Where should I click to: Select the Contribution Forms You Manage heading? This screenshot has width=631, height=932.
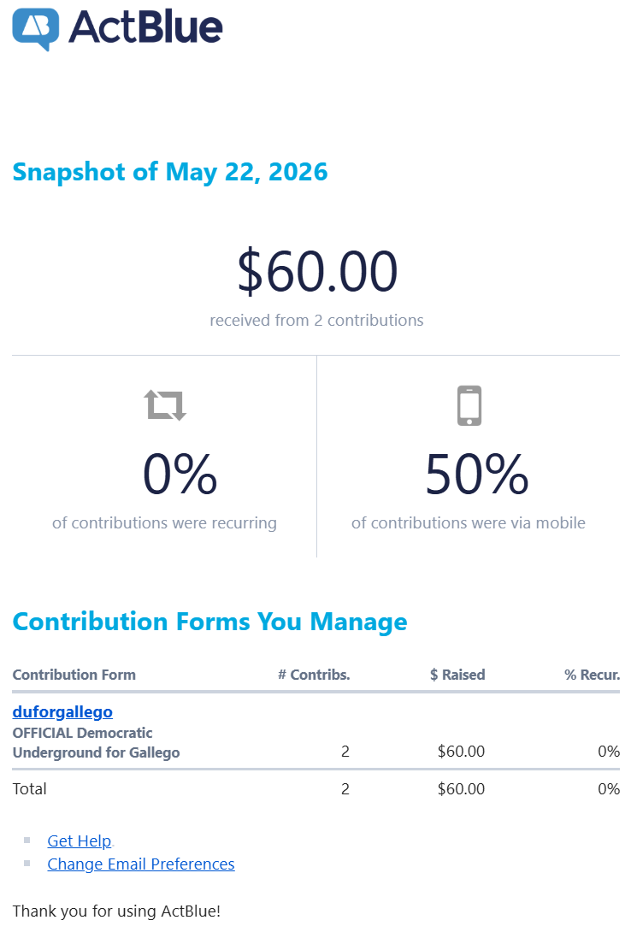(x=209, y=621)
